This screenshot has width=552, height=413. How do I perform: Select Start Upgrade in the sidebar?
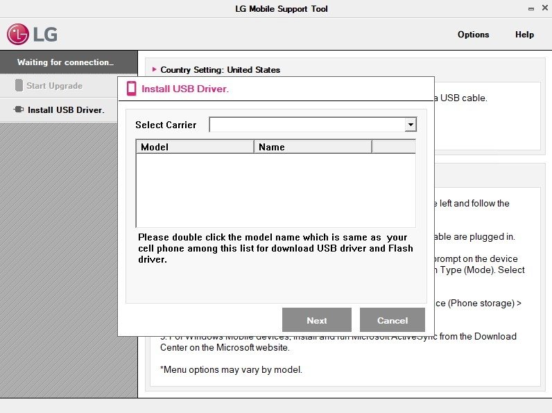click(58, 85)
